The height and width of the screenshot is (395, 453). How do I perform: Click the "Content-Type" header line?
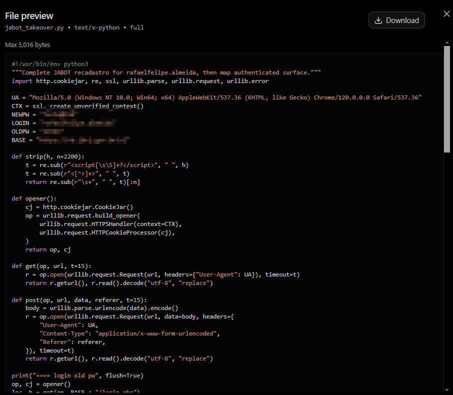129,333
